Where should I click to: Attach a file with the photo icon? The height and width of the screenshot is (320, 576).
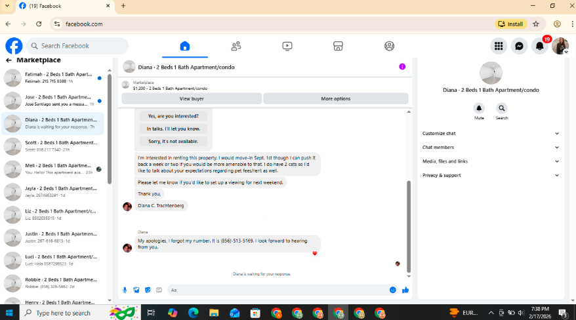[x=136, y=290]
